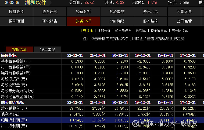The height and width of the screenshot is (130, 204).
Task: Click the 涨跌幅 value 1.17%
Action: (152, 2)
